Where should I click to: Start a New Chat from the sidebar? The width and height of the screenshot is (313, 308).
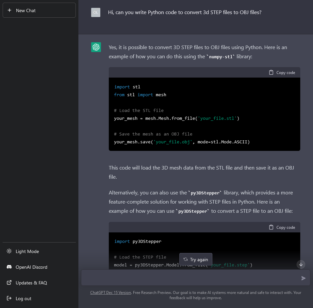(x=39, y=10)
